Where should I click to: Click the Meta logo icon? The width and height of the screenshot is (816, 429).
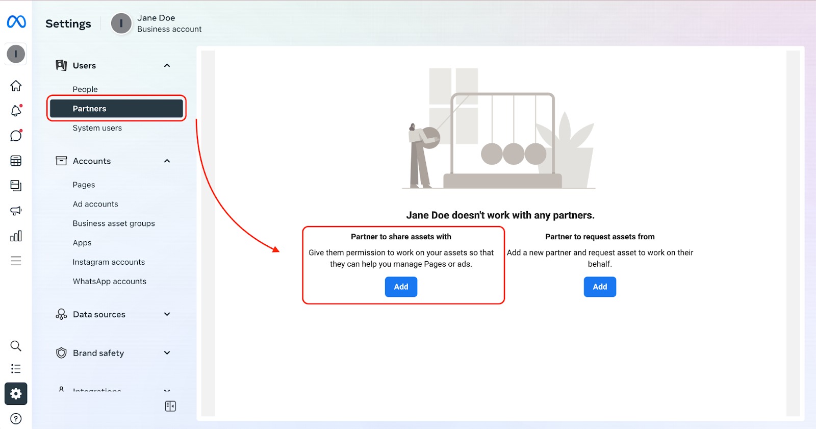tap(16, 22)
